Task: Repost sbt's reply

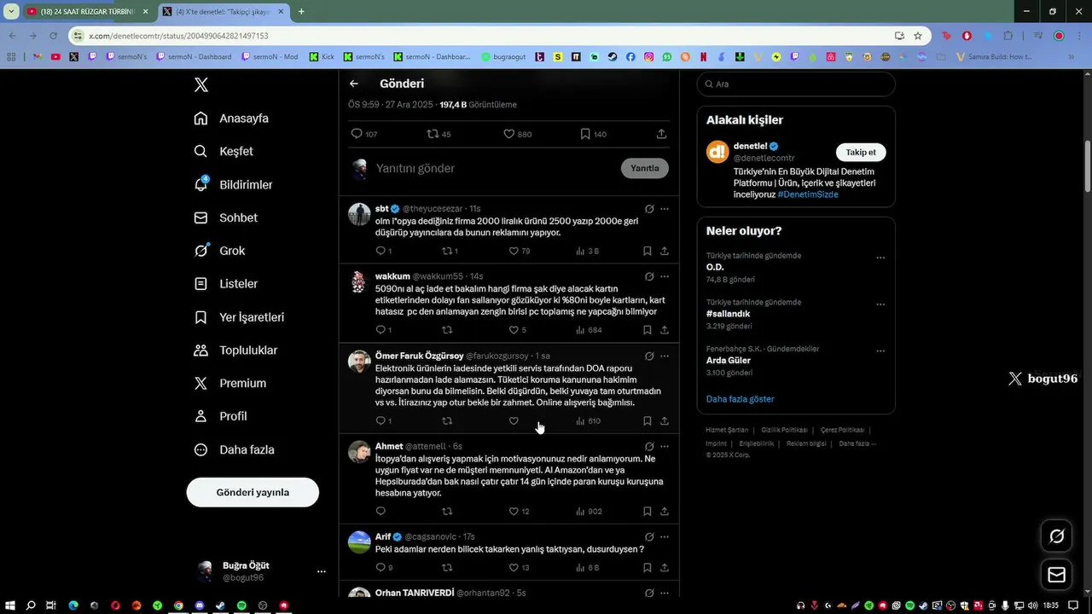Action: coord(450,251)
